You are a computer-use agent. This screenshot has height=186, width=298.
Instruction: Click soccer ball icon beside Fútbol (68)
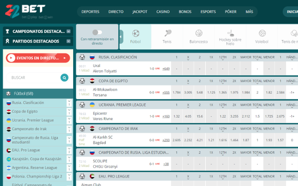[x=8, y=93]
